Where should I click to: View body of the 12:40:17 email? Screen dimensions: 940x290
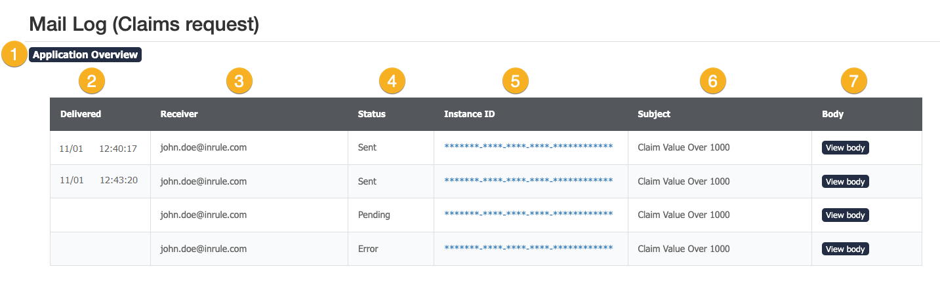(845, 148)
